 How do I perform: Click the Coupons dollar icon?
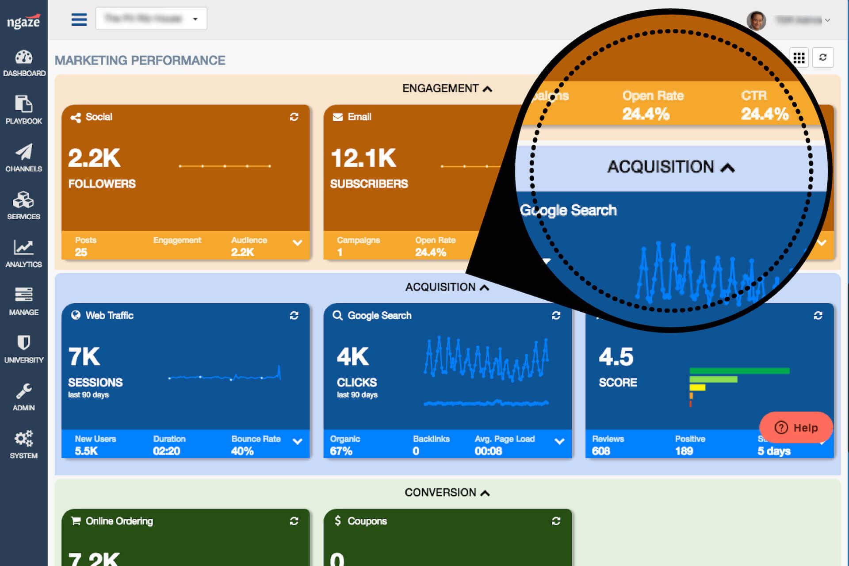tap(338, 520)
